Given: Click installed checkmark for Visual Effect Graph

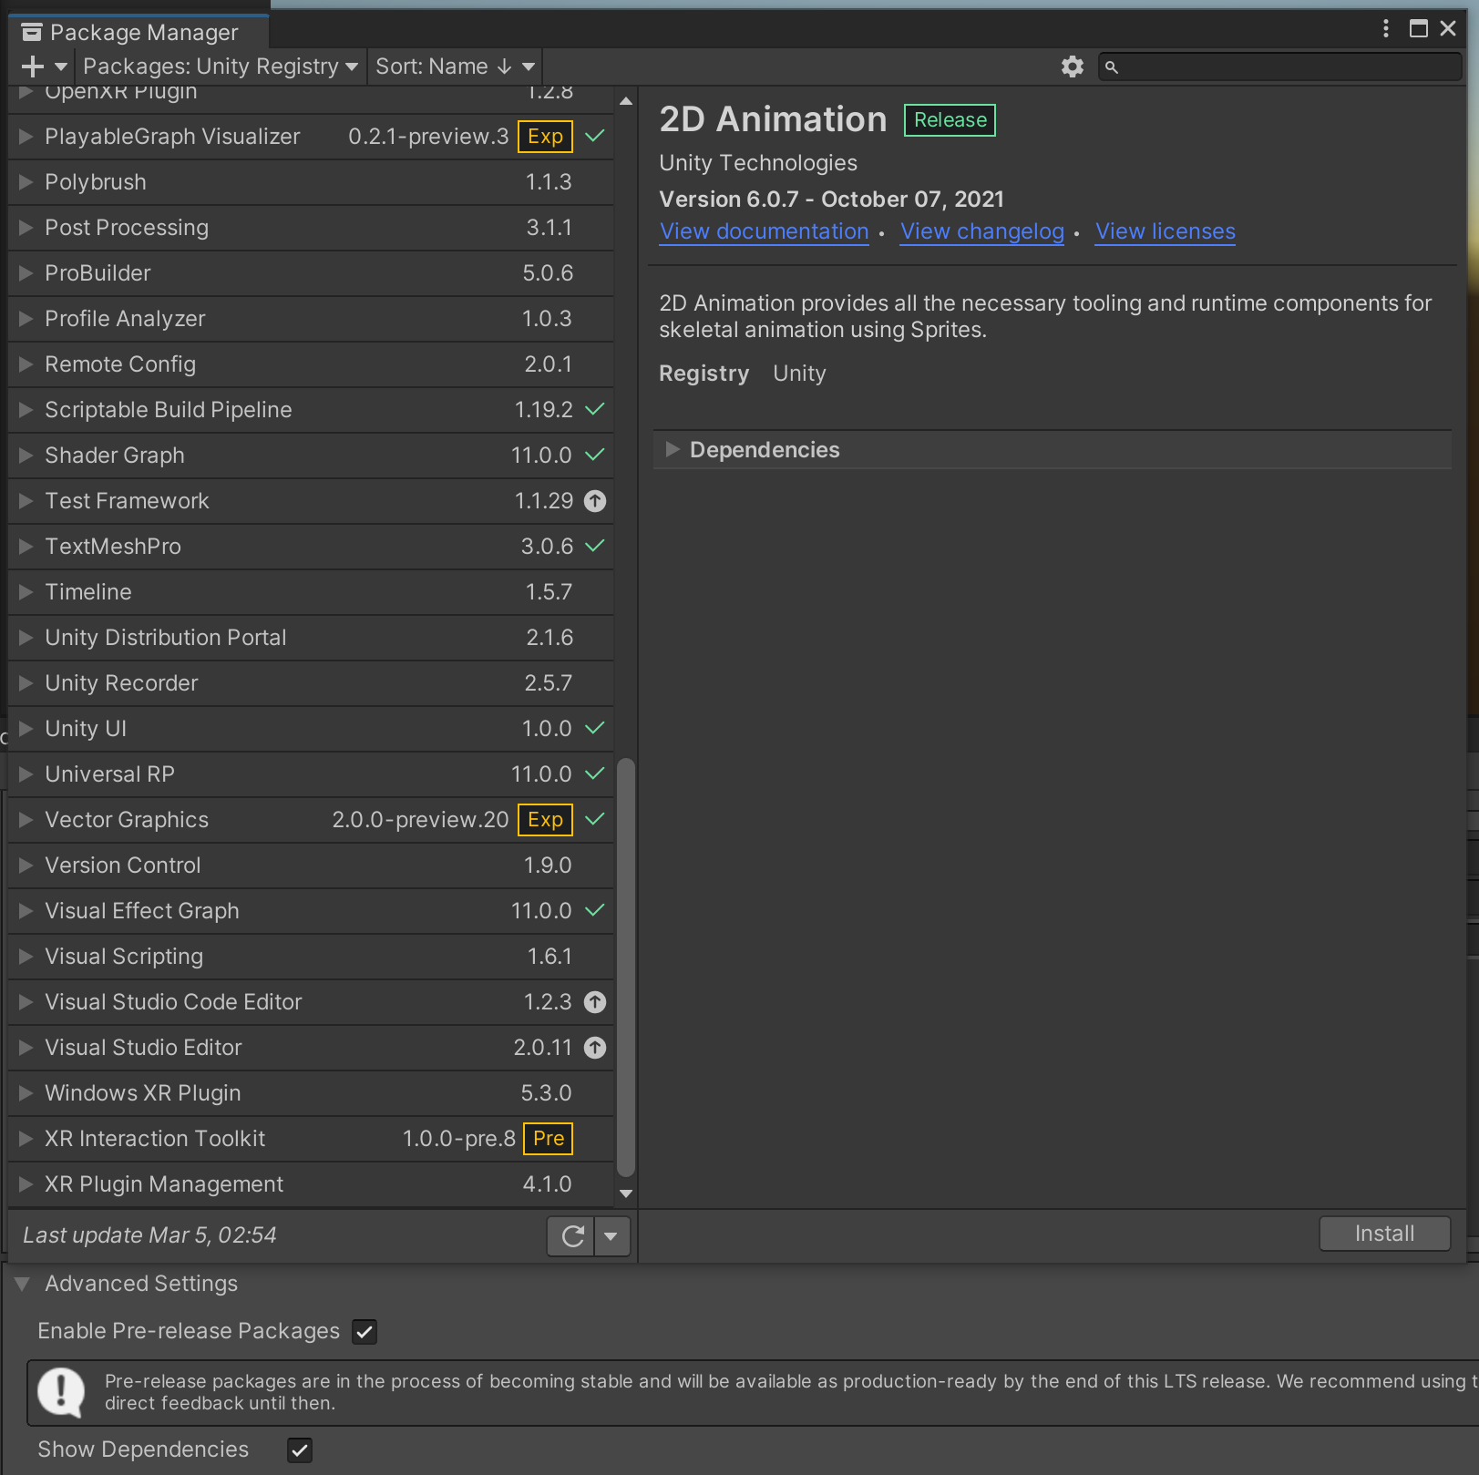Looking at the screenshot, I should pyautogui.click(x=595, y=910).
